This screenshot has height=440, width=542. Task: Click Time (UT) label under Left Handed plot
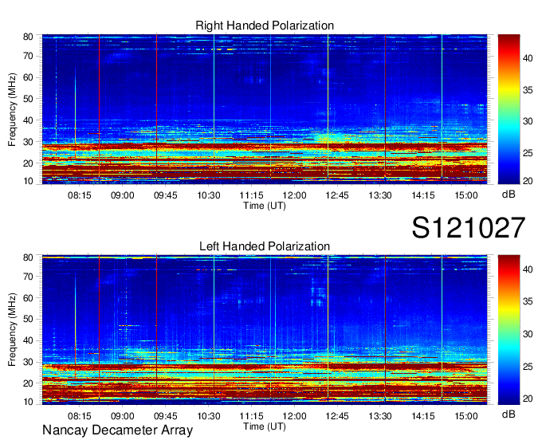pyautogui.click(x=265, y=426)
